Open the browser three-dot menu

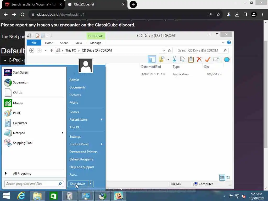point(262,15)
